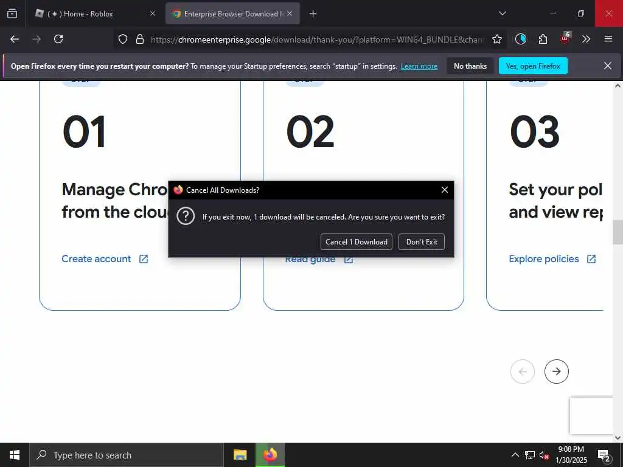Show hidden system tray icons
This screenshot has width=623, height=467.
click(515, 455)
